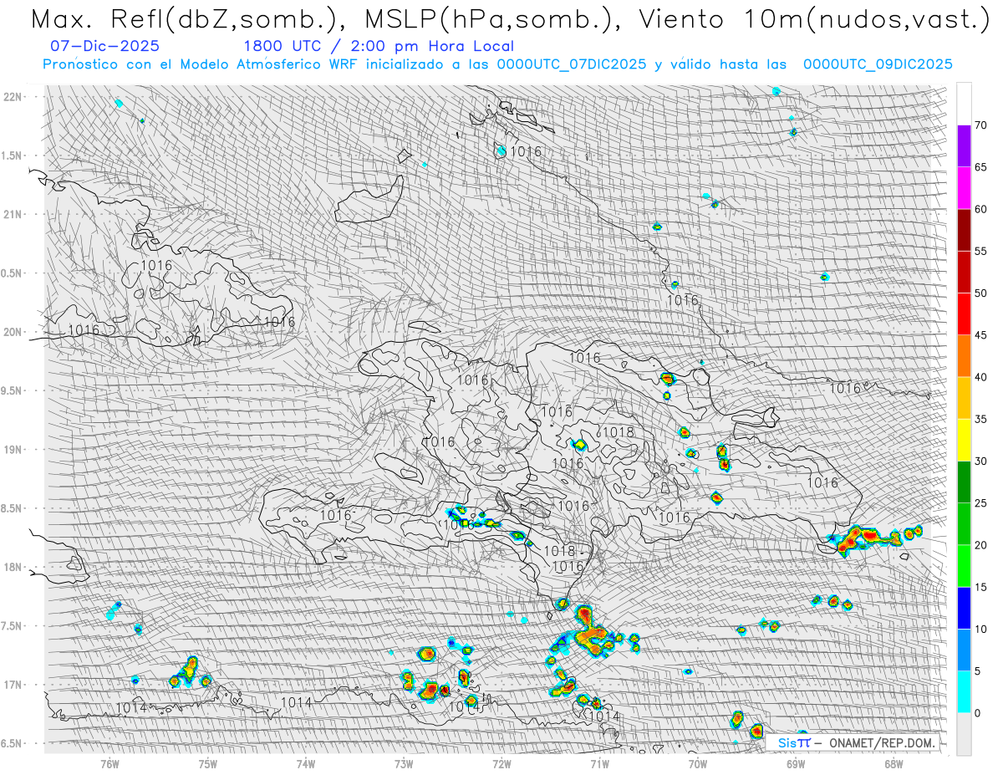Click the valid-until time '0000UTC_09DIC2025'
Viewport: 1003px width, 775px height.
pos(878,64)
